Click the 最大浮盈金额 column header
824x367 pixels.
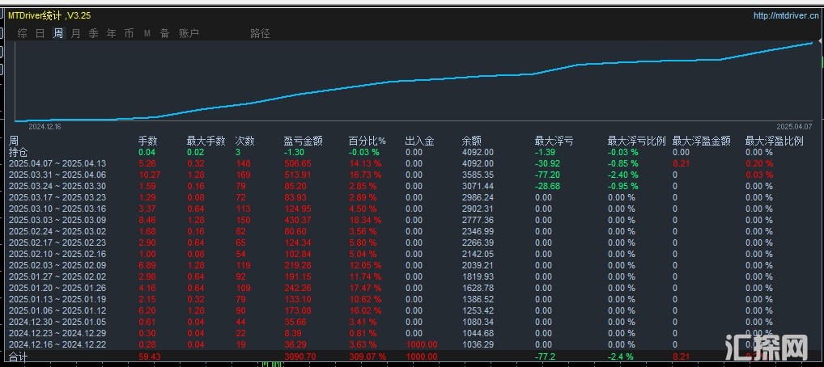702,141
